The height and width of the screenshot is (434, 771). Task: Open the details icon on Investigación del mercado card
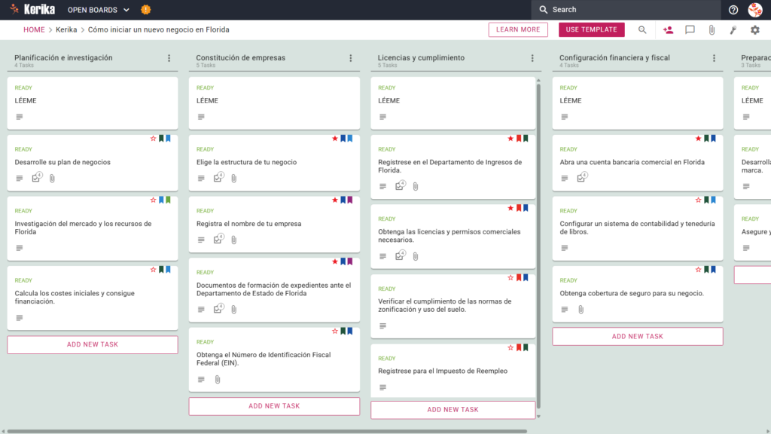pos(19,248)
